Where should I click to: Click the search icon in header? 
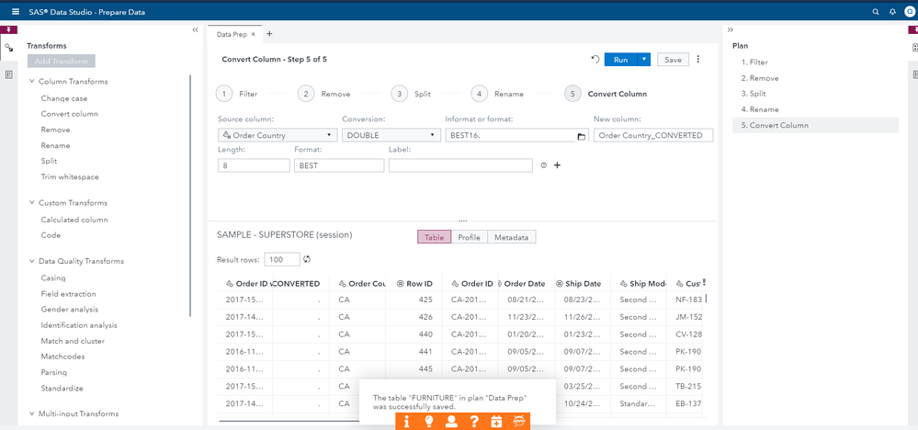(875, 12)
